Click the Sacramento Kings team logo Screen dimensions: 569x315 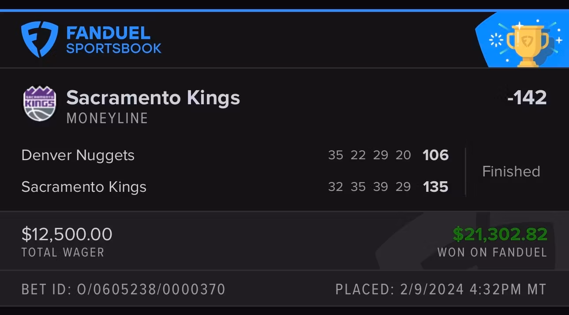pos(39,103)
